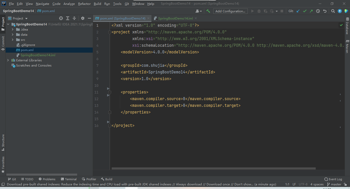Click the Project panel horizontal scrollbar
The height and width of the screenshot is (189, 350).
click(42, 175)
